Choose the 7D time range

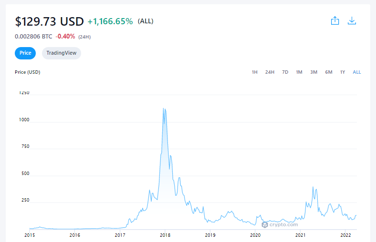pyautogui.click(x=285, y=72)
